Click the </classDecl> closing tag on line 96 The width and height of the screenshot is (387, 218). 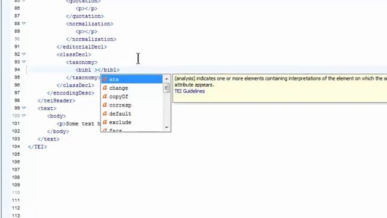click(x=75, y=85)
